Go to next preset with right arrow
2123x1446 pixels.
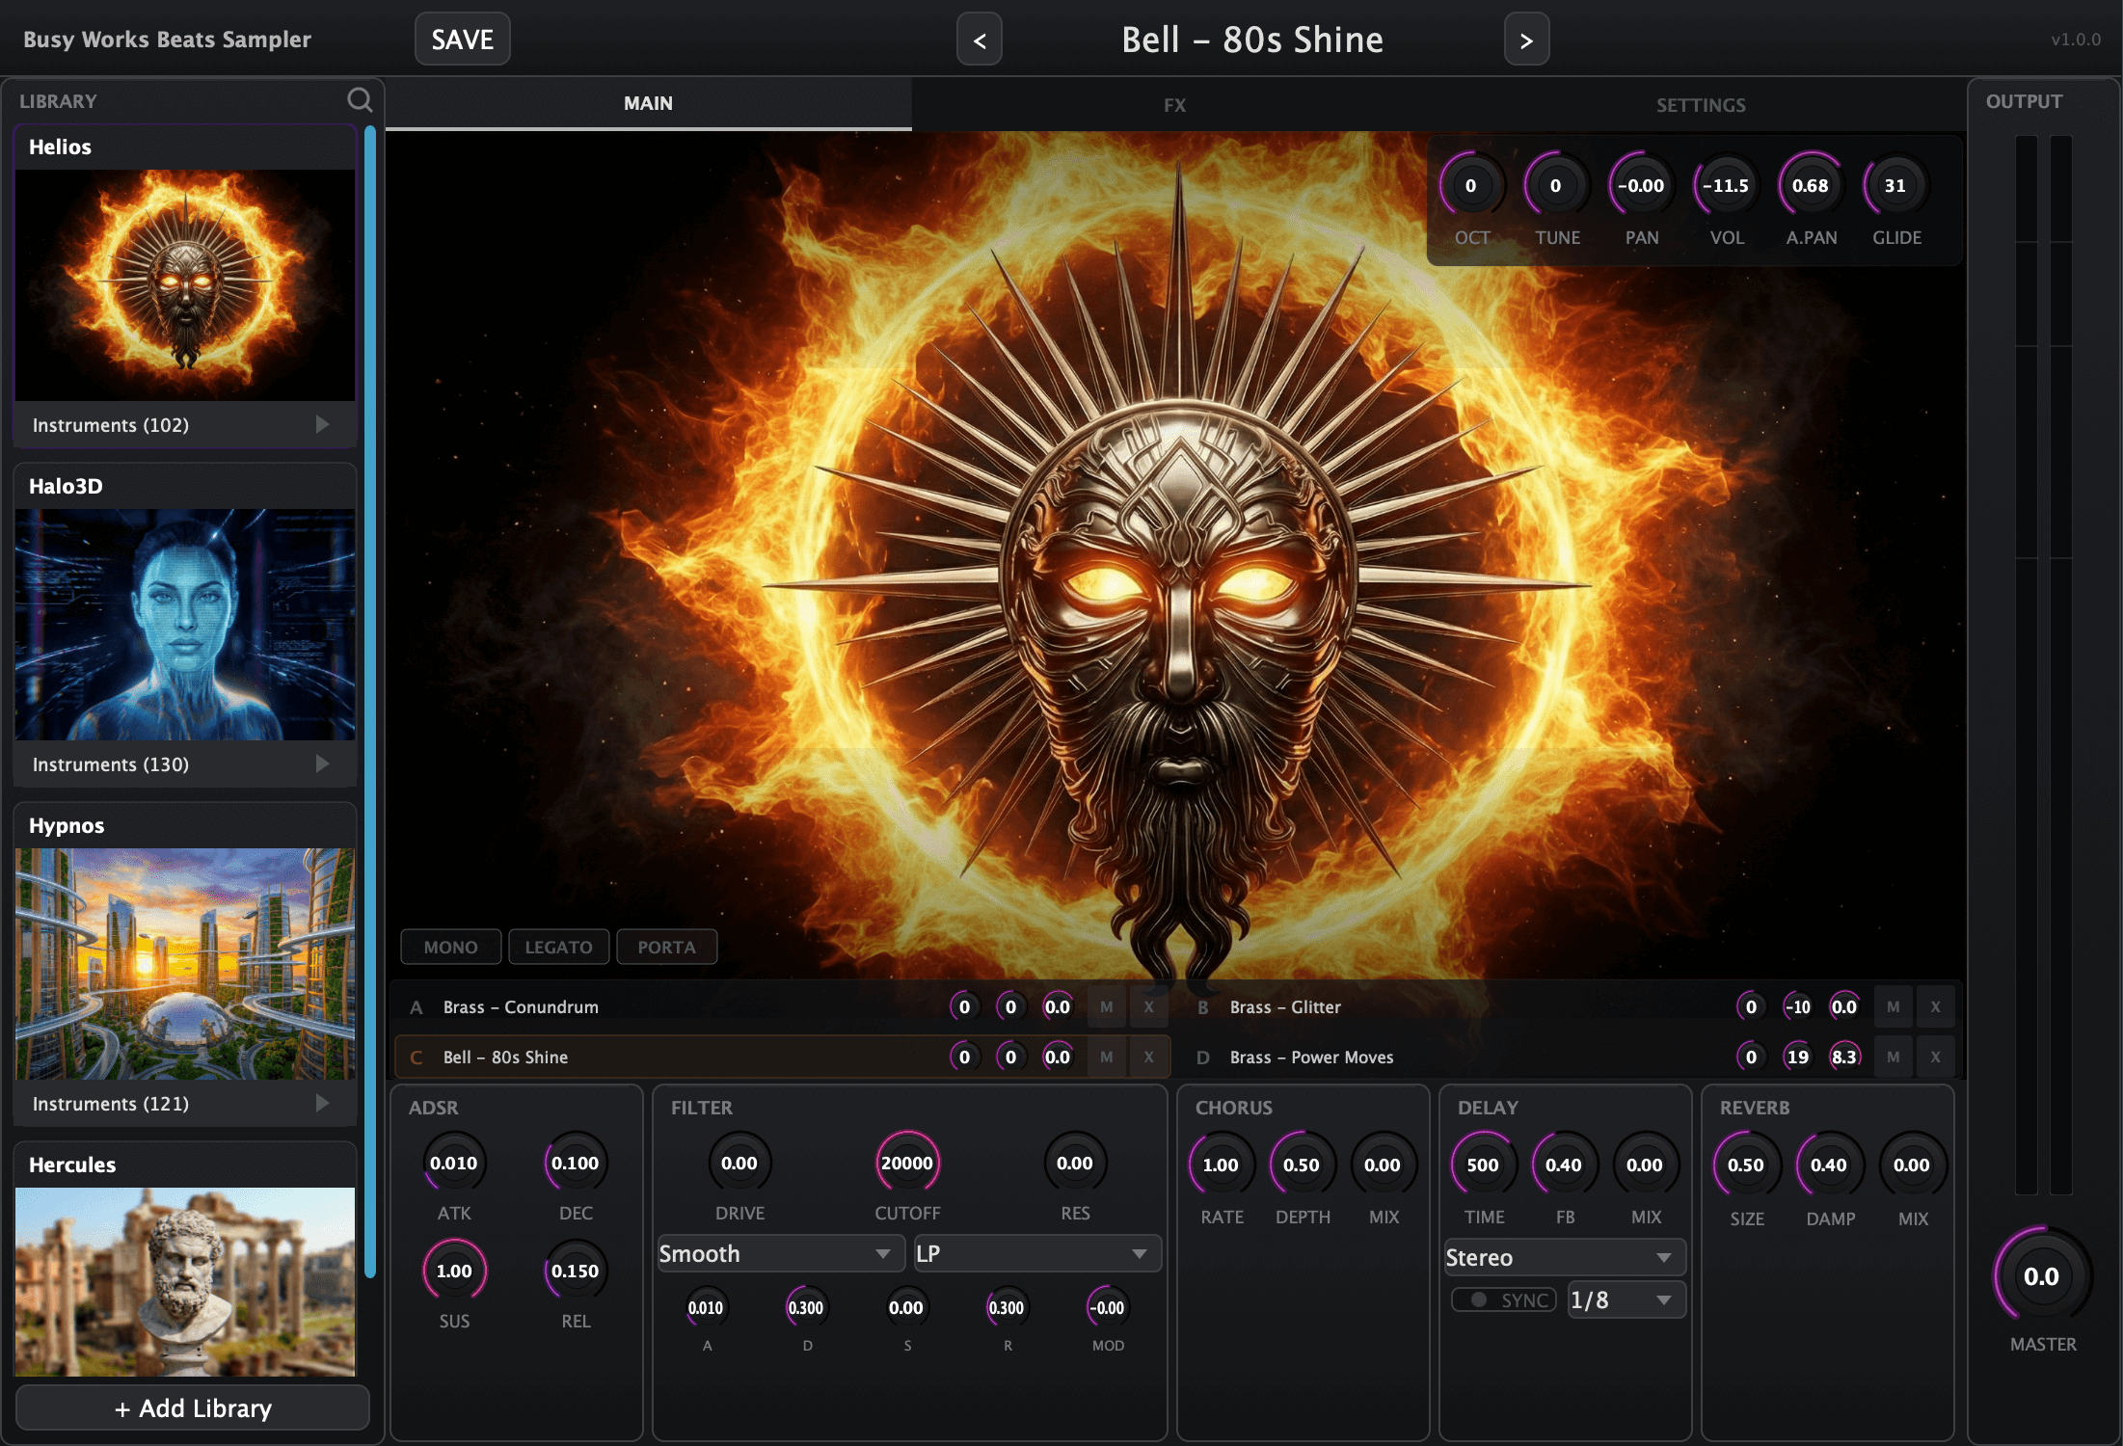(x=1526, y=40)
